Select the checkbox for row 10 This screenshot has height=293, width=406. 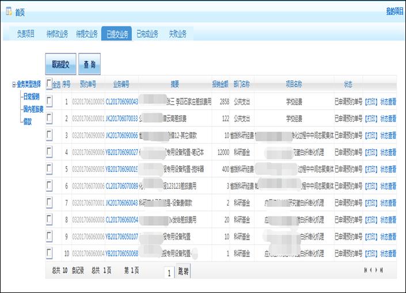click(x=49, y=253)
